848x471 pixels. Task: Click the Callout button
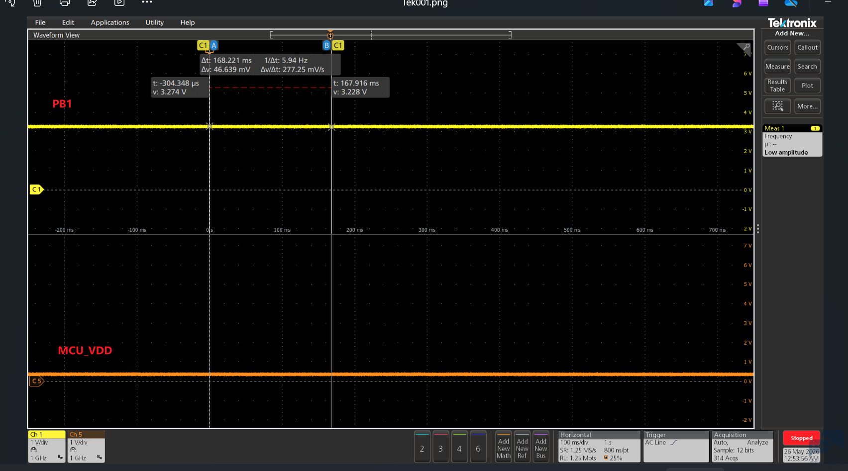[x=807, y=48]
